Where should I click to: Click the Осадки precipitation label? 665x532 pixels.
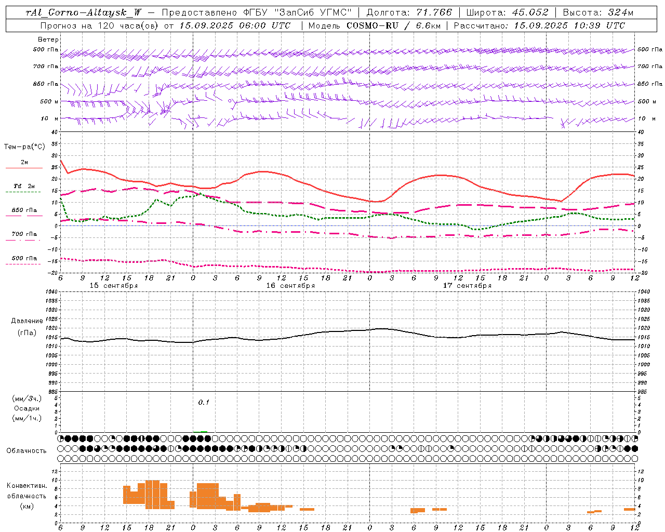[x=27, y=408]
